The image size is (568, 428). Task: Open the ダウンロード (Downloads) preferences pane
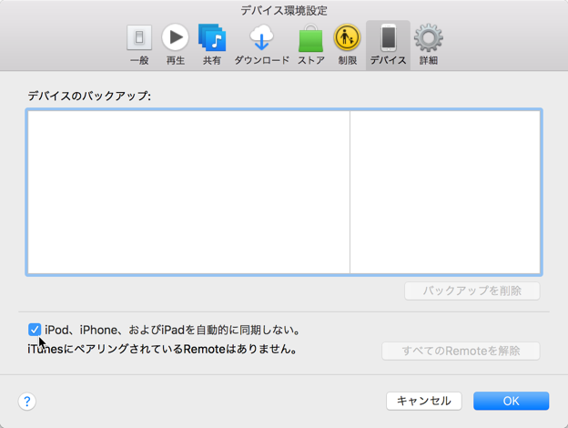[261, 45]
